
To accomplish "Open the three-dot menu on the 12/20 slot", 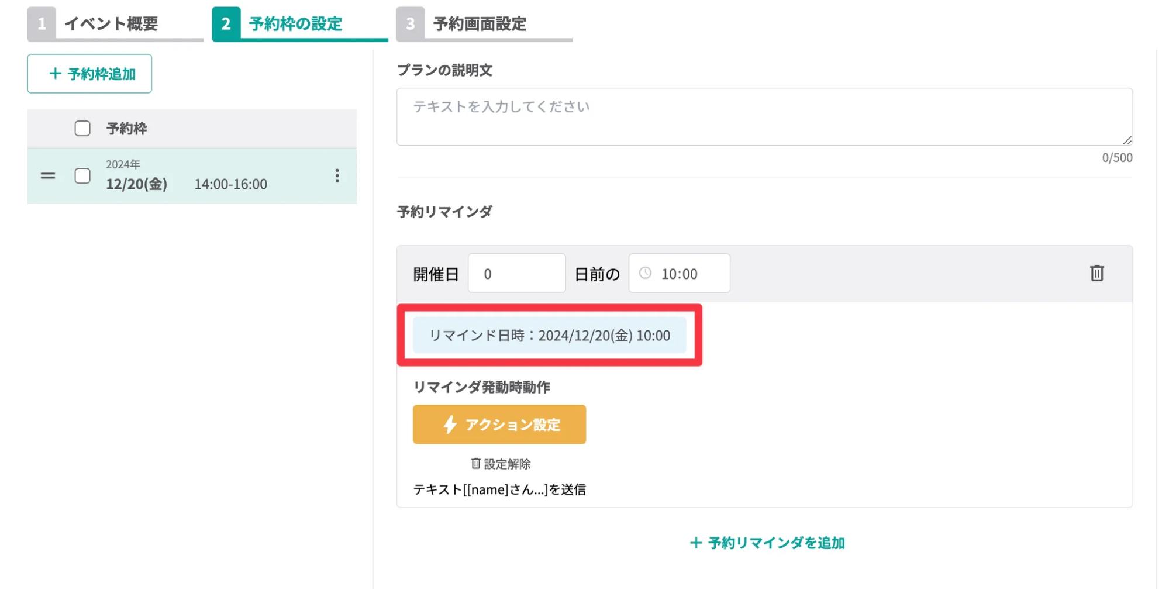I will (337, 176).
